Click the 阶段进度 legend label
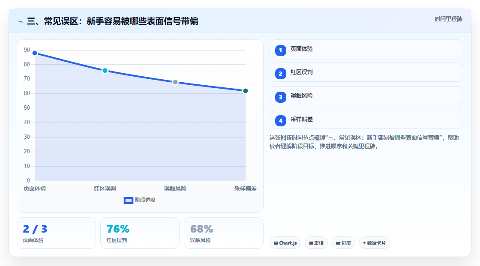 (x=145, y=200)
